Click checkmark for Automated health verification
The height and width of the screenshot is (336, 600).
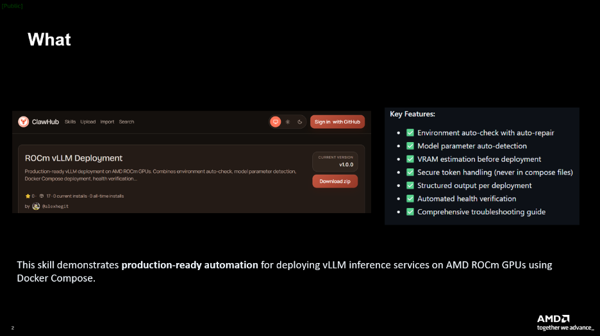pos(410,199)
